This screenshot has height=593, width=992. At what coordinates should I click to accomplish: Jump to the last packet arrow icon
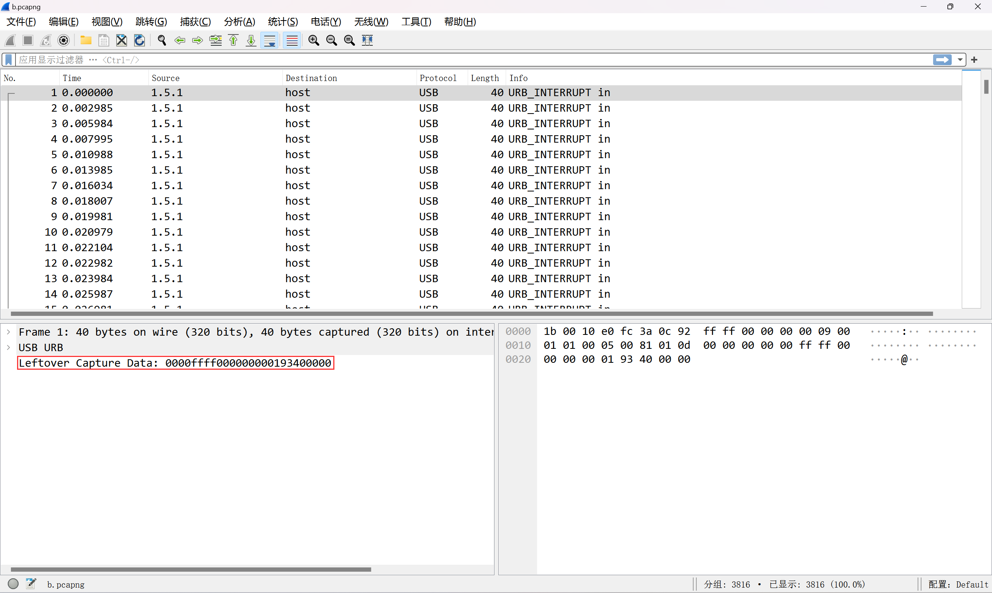coord(251,40)
